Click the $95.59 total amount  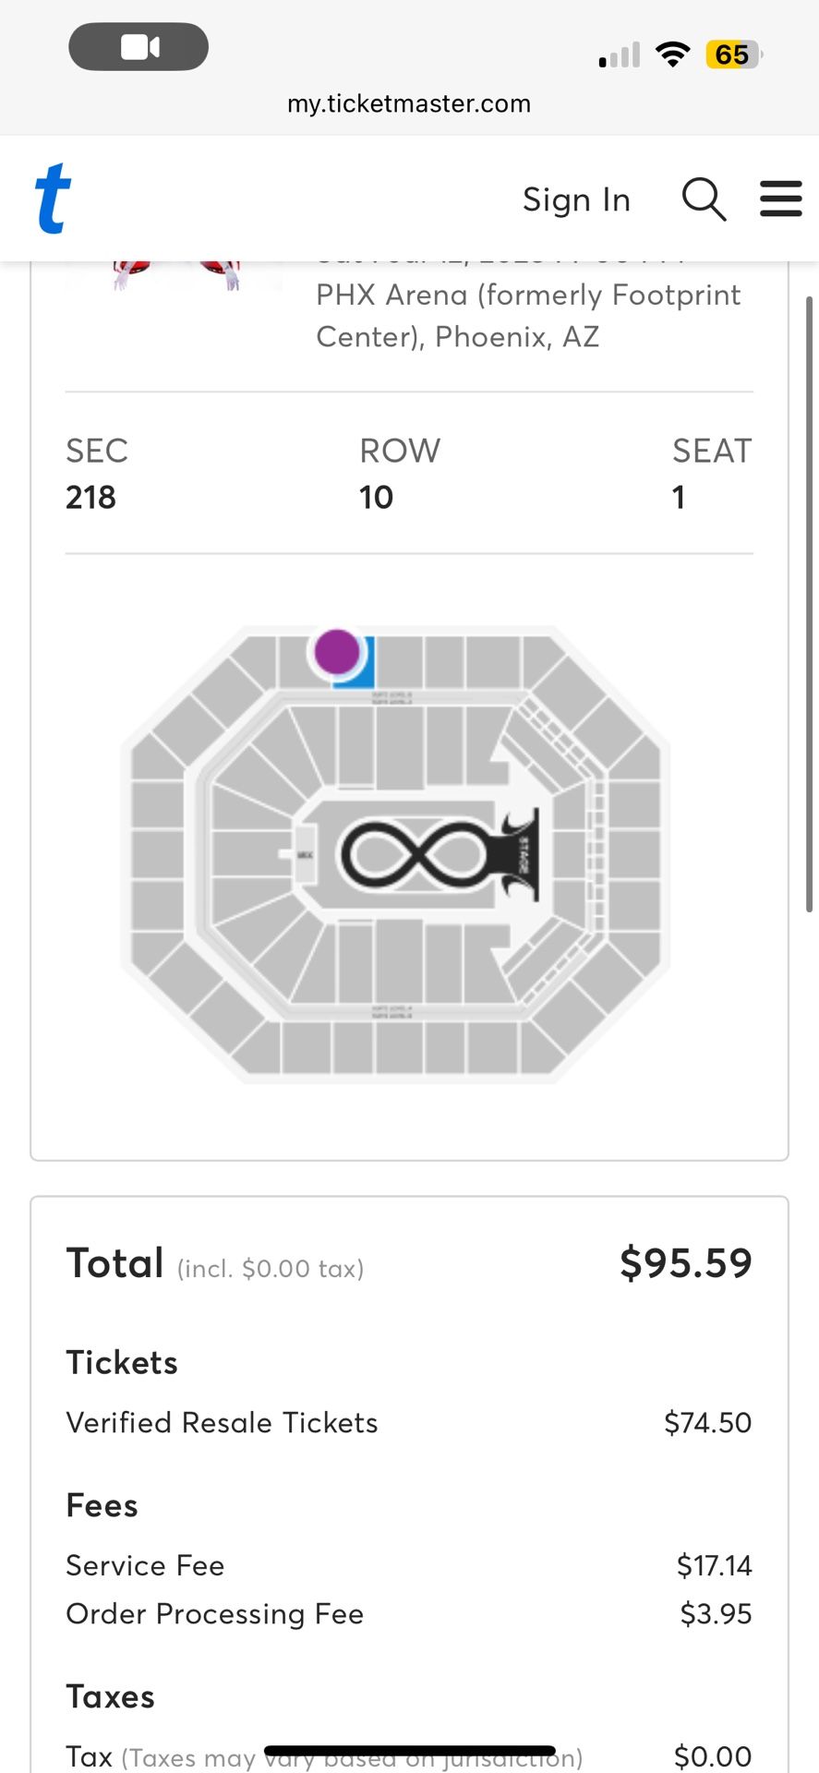685,1262
